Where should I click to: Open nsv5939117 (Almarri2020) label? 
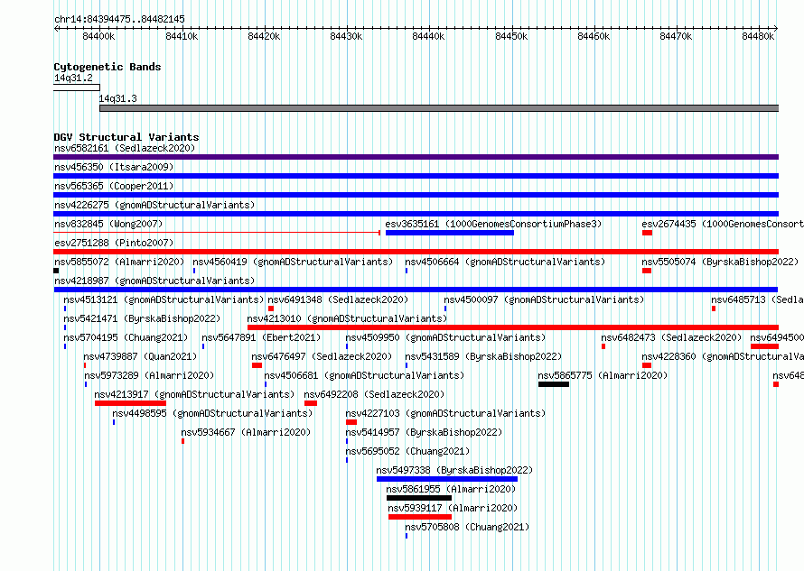(453, 508)
